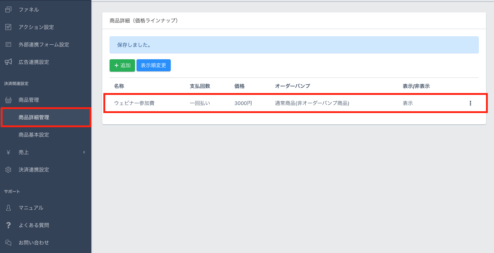Select the ウェビナー参加費 product name
The height and width of the screenshot is (253, 494).
pyautogui.click(x=134, y=103)
